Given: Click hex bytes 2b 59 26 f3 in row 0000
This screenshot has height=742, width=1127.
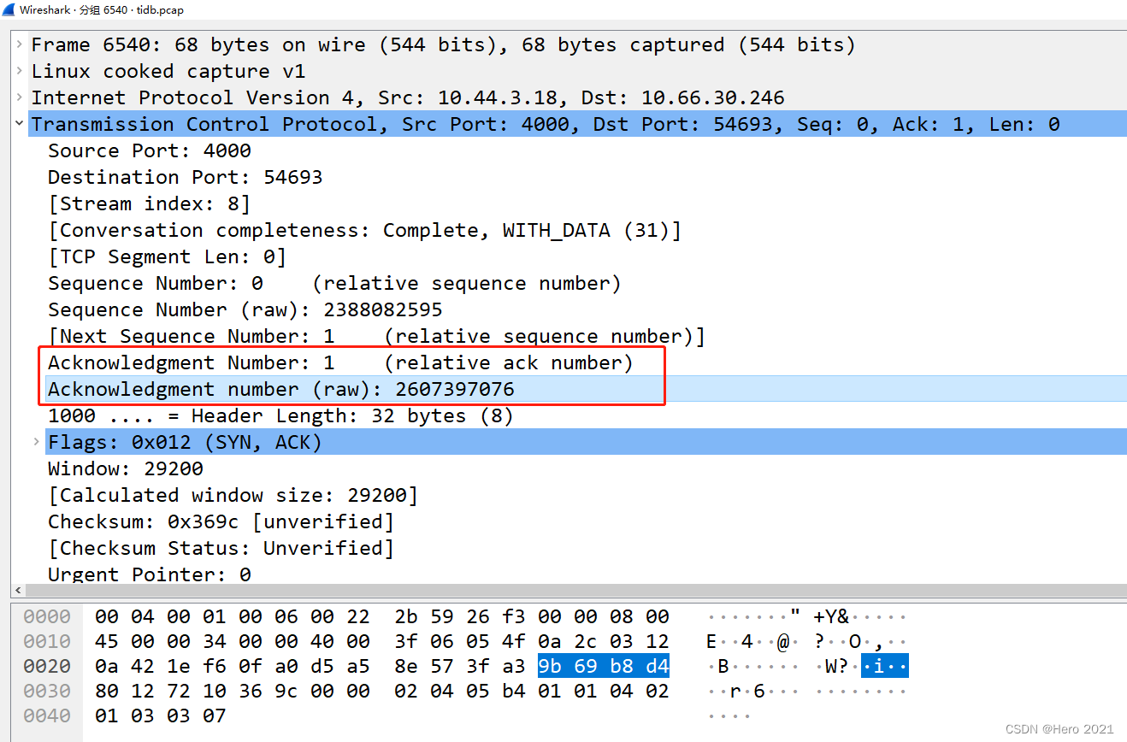Looking at the screenshot, I should tap(460, 616).
